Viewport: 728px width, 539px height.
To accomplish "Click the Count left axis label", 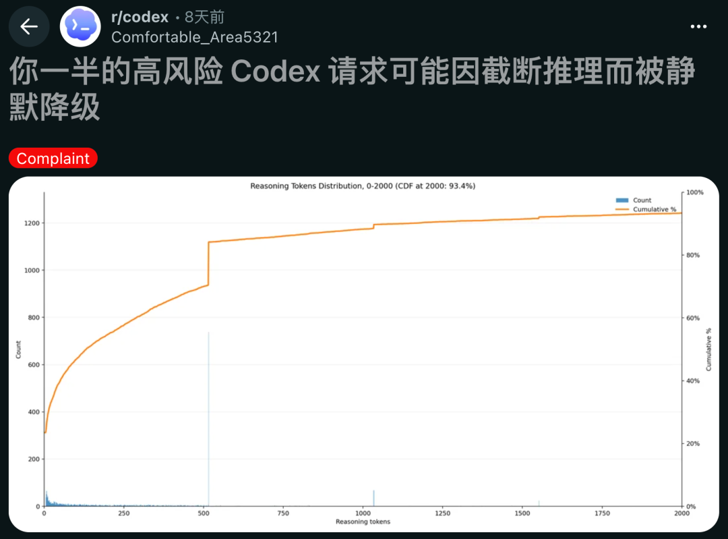I will pyautogui.click(x=18, y=349).
